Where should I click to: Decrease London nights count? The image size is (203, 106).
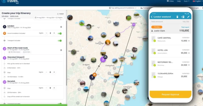point(46,33)
